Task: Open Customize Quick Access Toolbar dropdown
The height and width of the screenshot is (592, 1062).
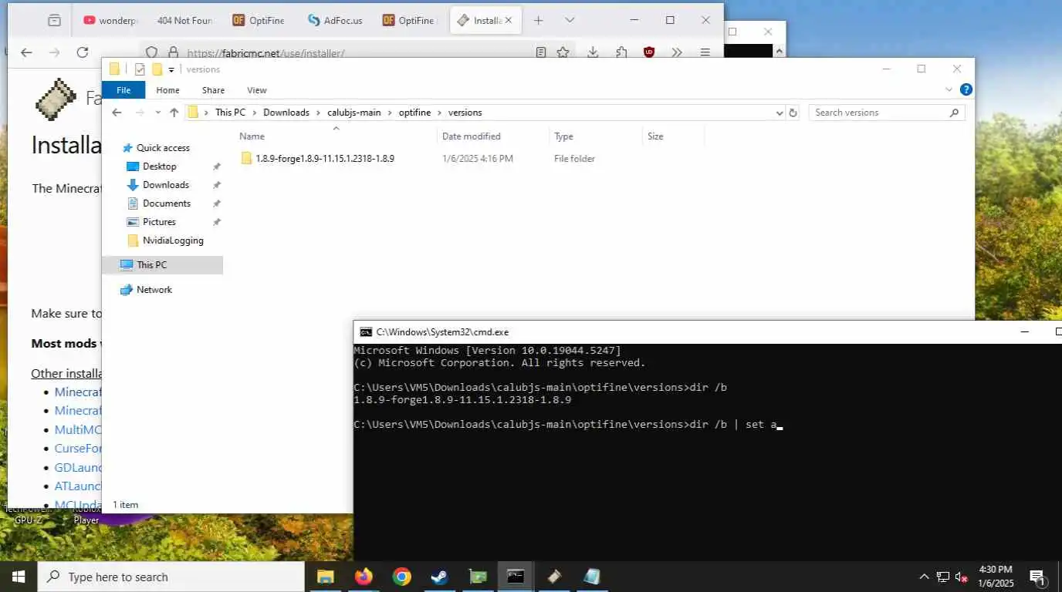Action: [x=171, y=70]
